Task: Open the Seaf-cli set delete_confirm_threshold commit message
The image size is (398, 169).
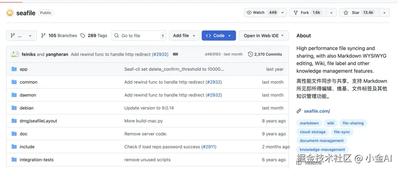Action: point(174,69)
